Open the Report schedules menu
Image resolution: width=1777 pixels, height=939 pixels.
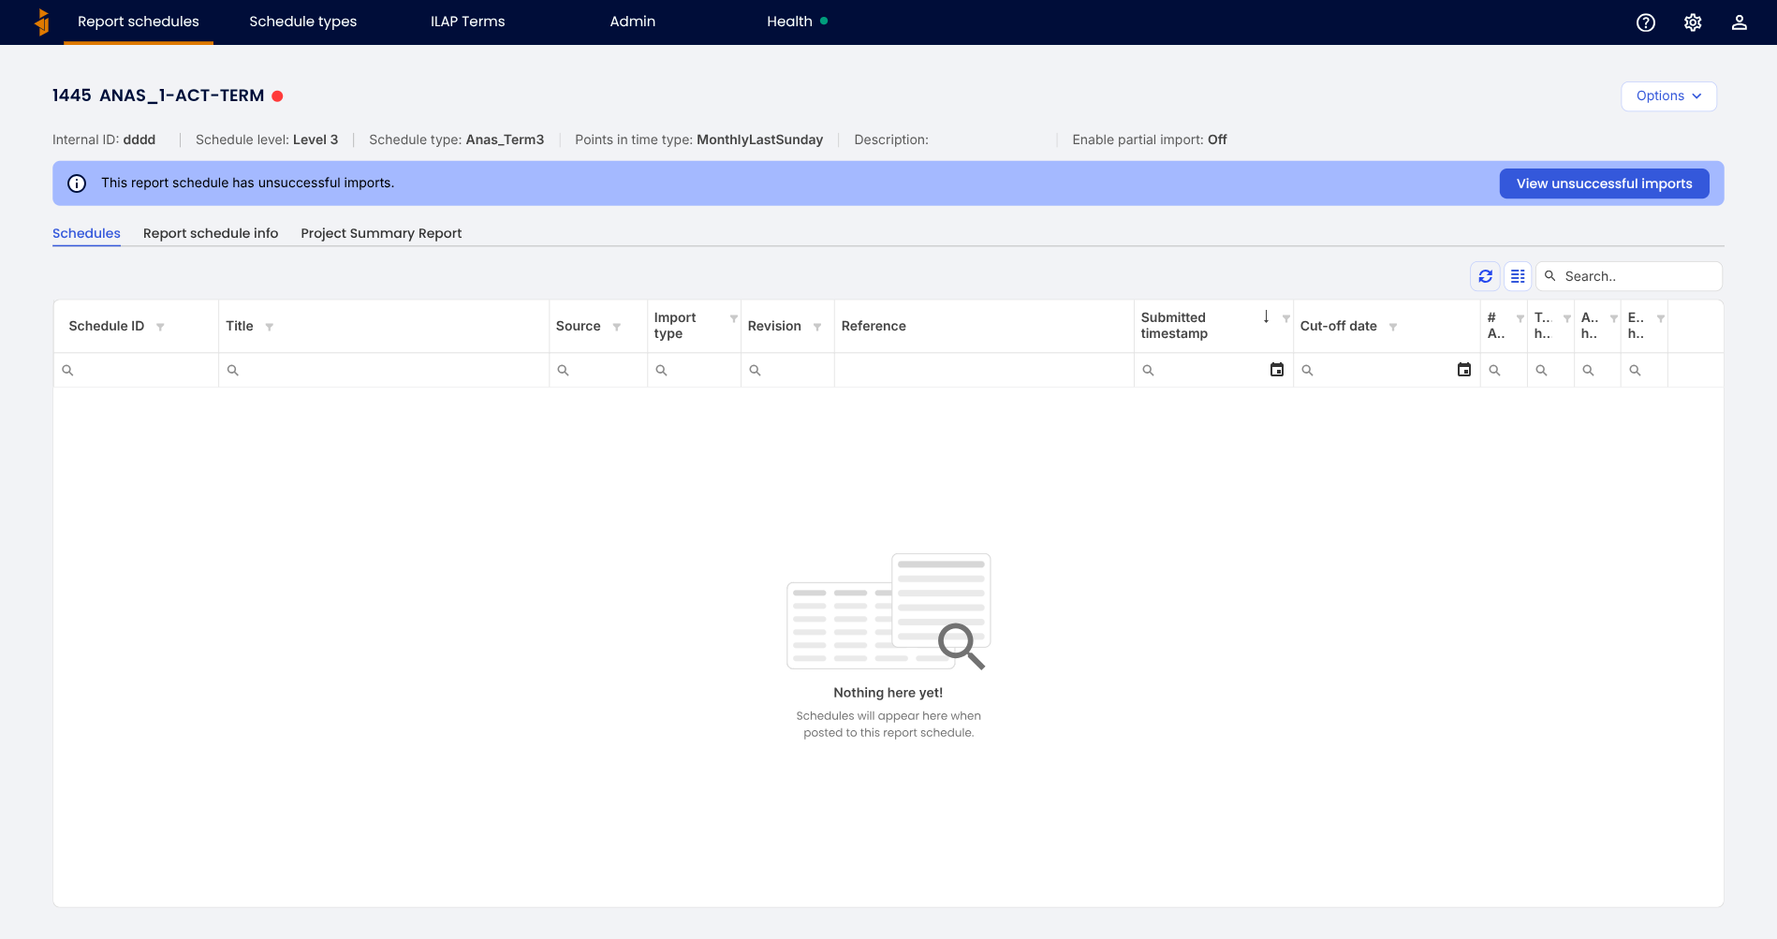click(x=139, y=22)
